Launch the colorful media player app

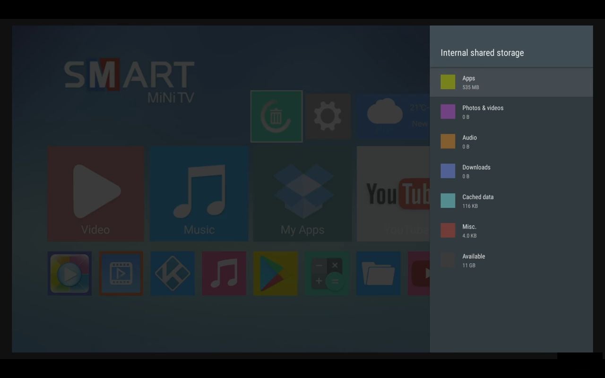tap(69, 273)
